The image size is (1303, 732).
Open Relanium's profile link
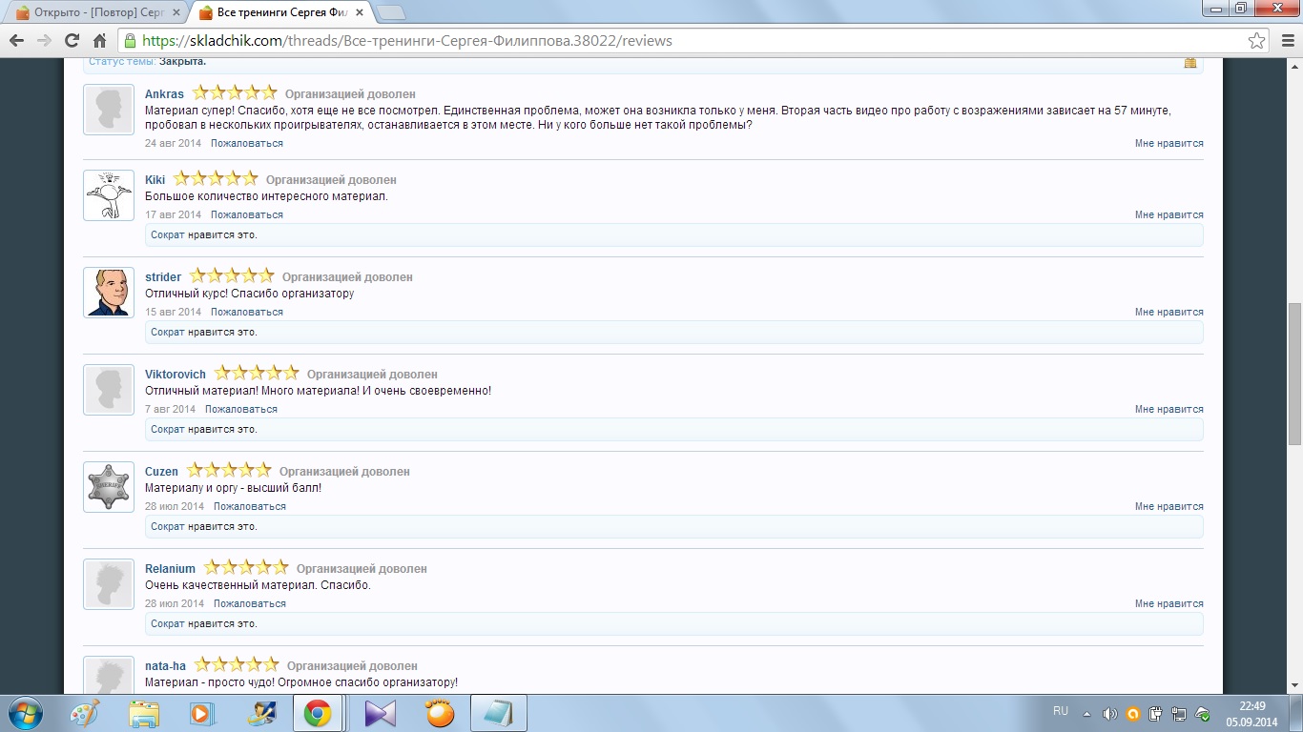coord(170,569)
